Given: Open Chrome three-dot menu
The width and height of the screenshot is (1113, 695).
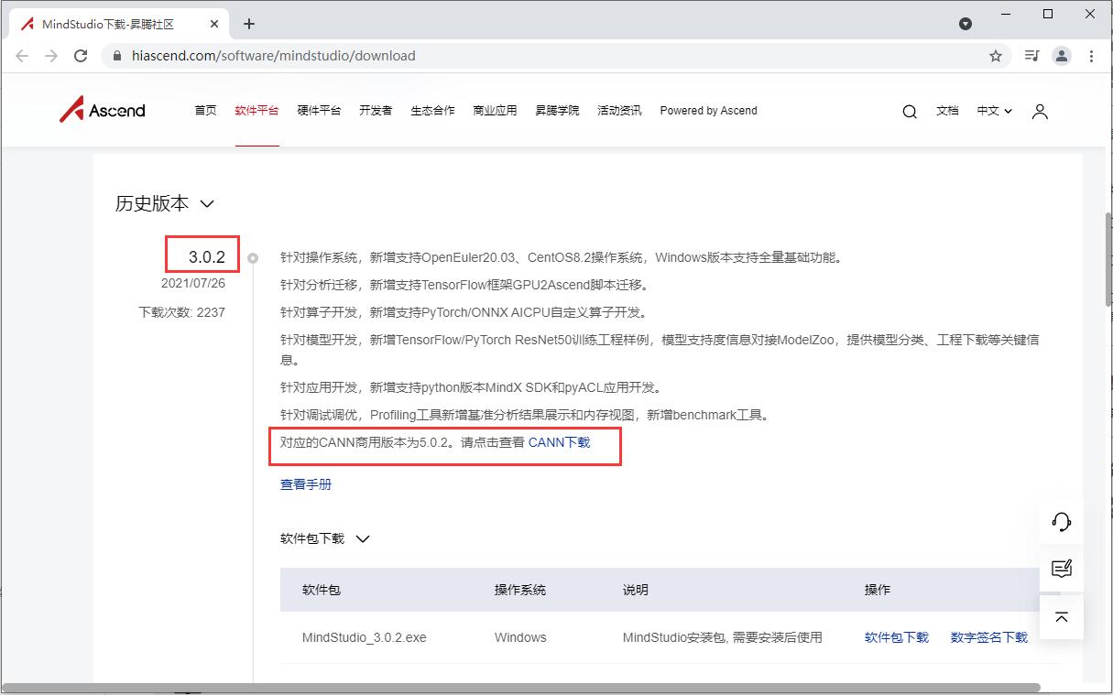Looking at the screenshot, I should point(1091,56).
